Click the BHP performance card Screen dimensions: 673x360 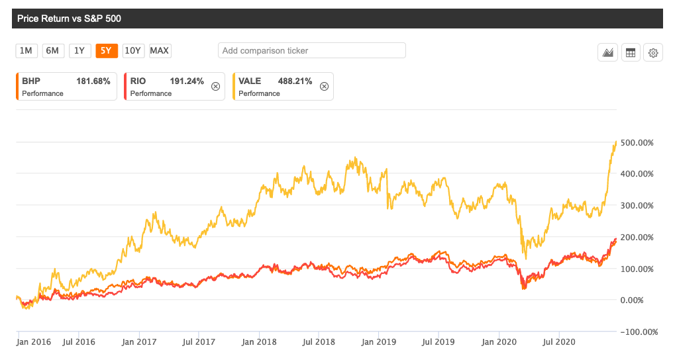[66, 87]
